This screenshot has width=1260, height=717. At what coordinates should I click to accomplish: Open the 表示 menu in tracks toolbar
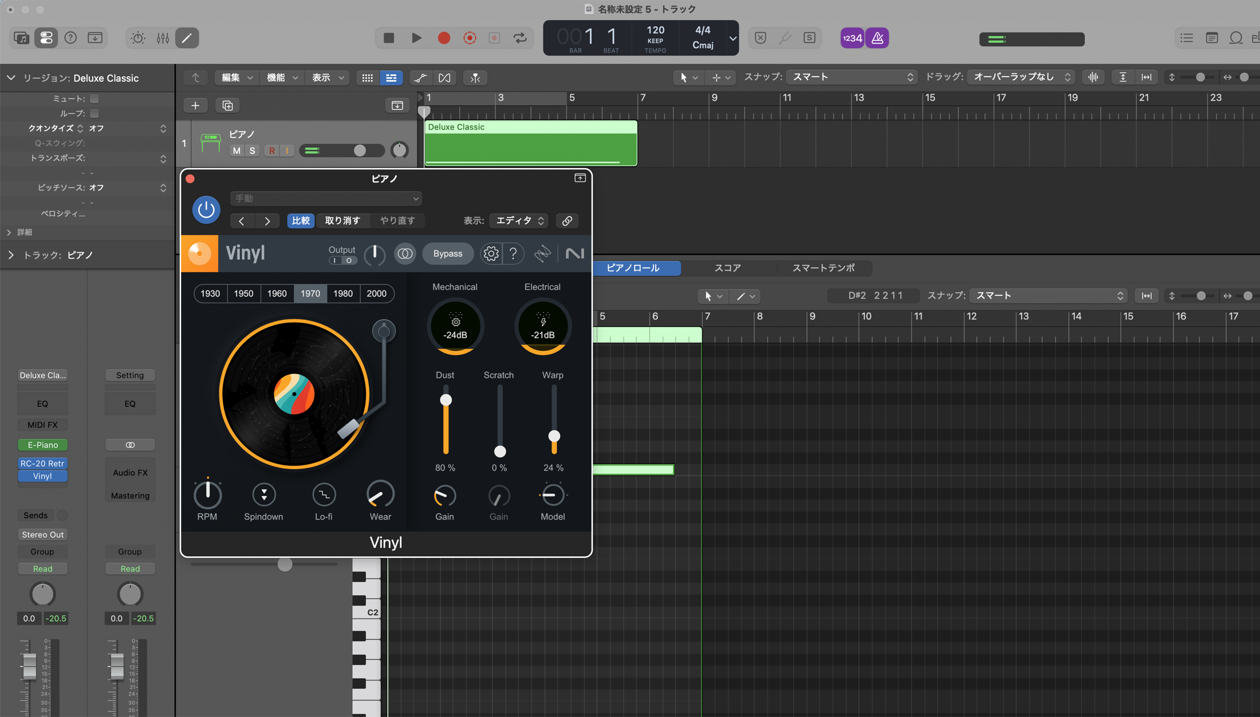(x=328, y=78)
